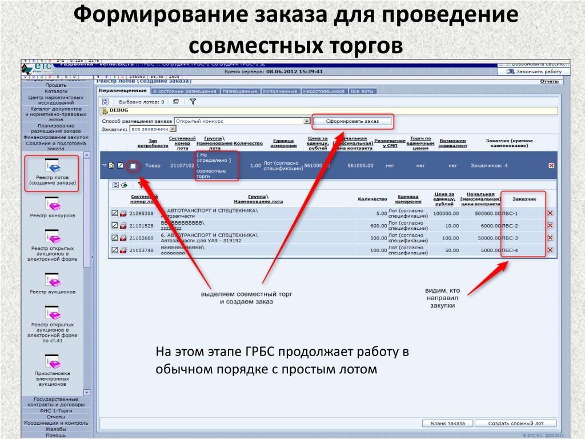Image resolution: width=585 pixels, height=439 pixels.
Task: Click the DEBUG bug icon
Action: pos(105,110)
